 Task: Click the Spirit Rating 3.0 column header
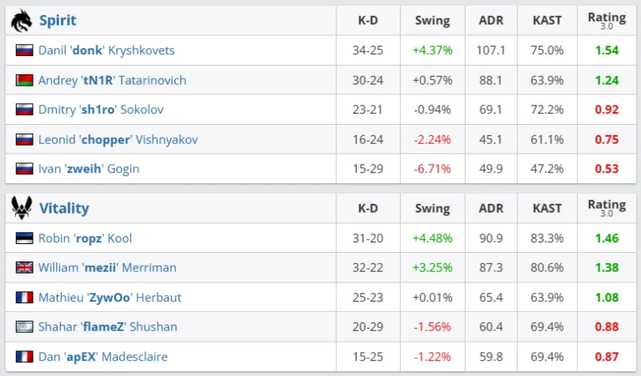click(x=607, y=21)
